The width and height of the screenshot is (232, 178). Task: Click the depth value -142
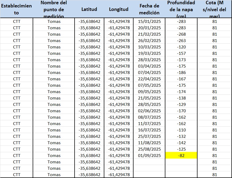click(181, 143)
